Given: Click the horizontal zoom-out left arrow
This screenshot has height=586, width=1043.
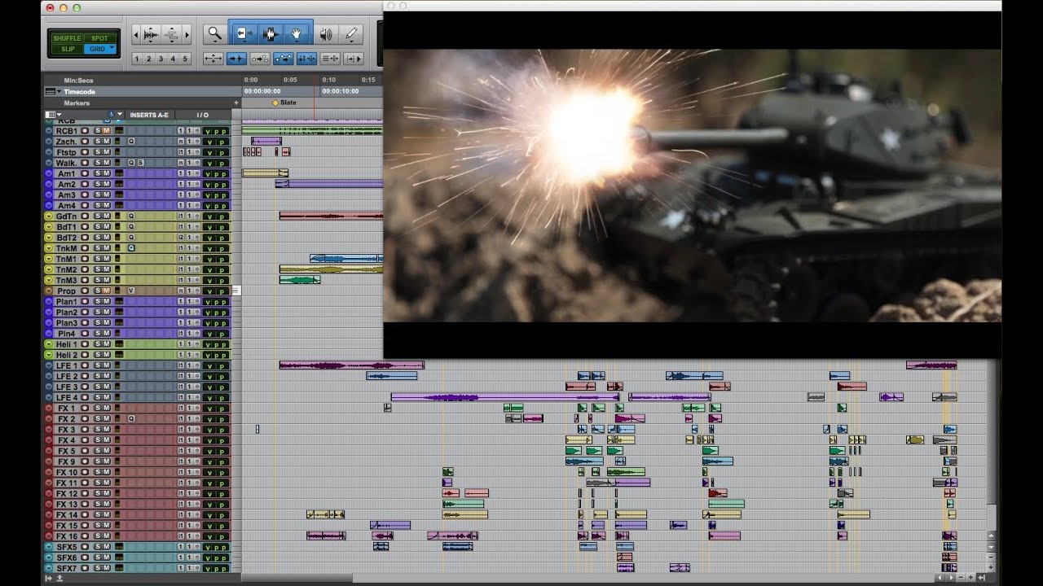Looking at the screenshot, I should pos(135,35).
